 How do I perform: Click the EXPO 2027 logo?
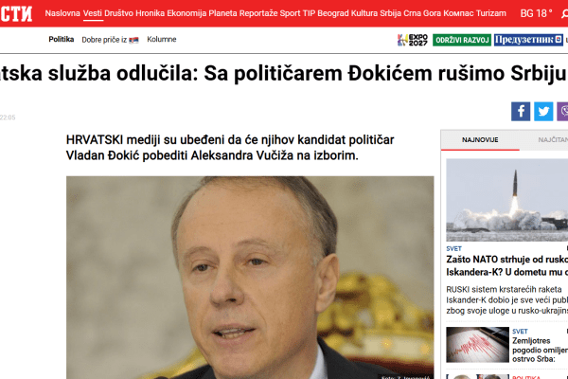[412, 40]
